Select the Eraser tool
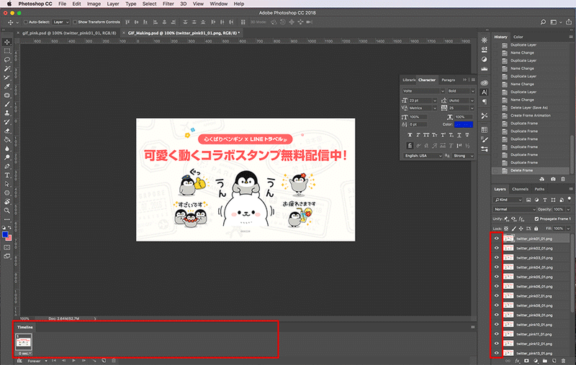Screen dimensions: 576x365 tap(7, 131)
